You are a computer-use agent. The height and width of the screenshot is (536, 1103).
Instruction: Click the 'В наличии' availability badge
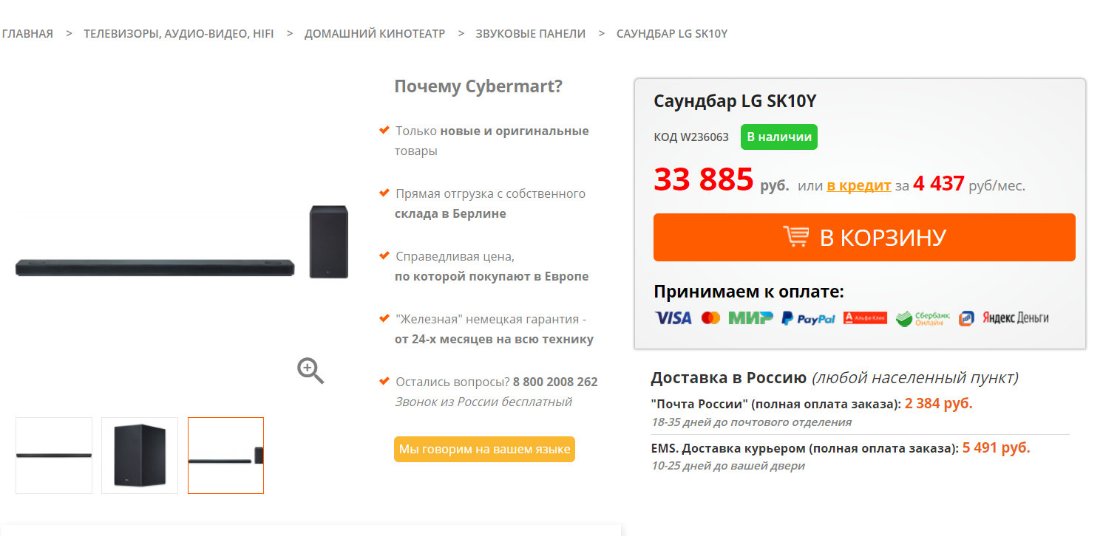(778, 137)
